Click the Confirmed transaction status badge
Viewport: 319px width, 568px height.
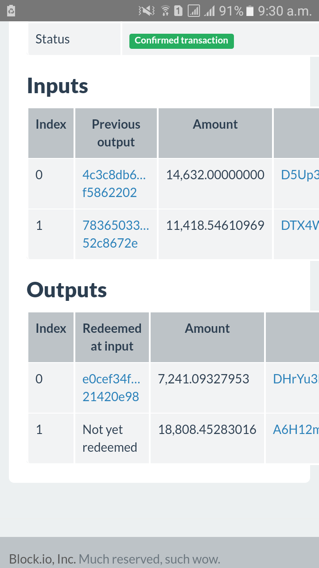(181, 40)
